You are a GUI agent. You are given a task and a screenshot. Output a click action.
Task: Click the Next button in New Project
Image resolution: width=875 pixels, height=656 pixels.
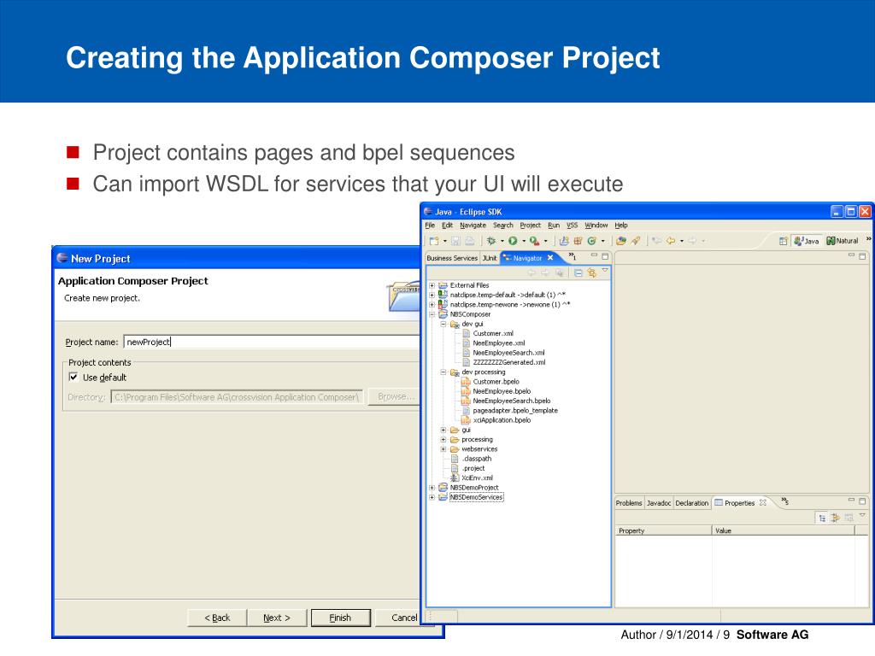point(277,618)
